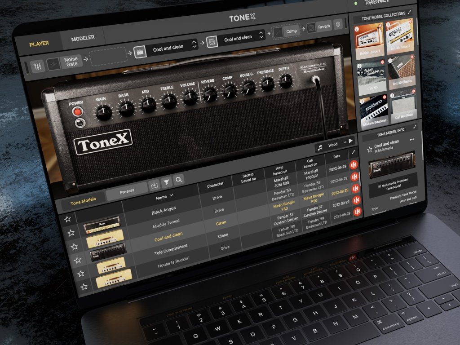Image resolution: width=460 pixels, height=345 pixels.
Task: Adjust the BASS knob
Action: click(x=126, y=108)
